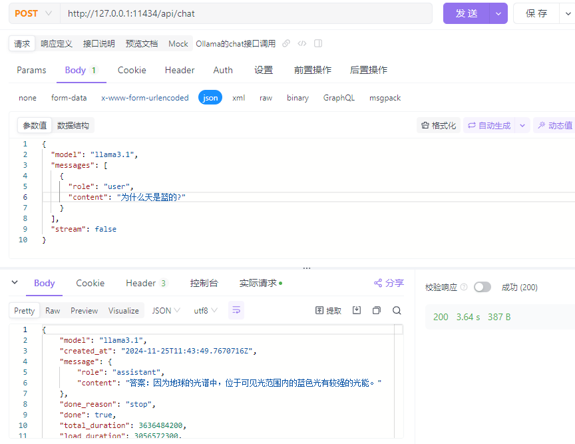575x444 pixels.
Task: Open the POST method dropdown
Action: [x=33, y=13]
